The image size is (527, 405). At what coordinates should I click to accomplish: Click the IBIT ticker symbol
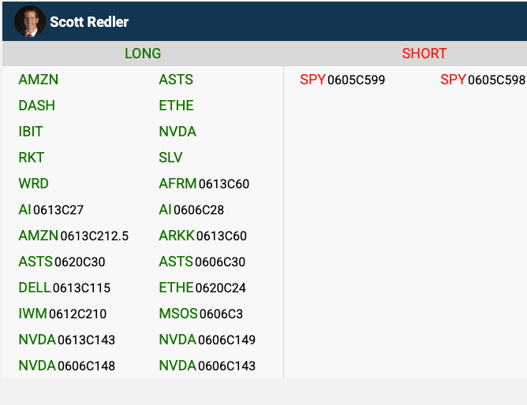click(x=31, y=132)
